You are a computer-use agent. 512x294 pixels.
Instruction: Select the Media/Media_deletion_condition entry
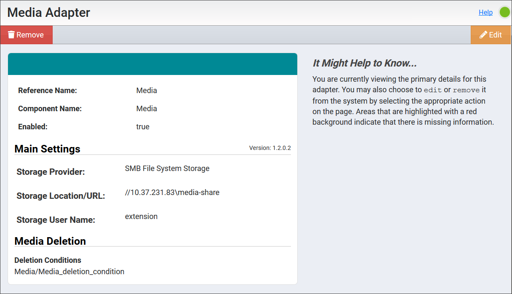click(69, 271)
